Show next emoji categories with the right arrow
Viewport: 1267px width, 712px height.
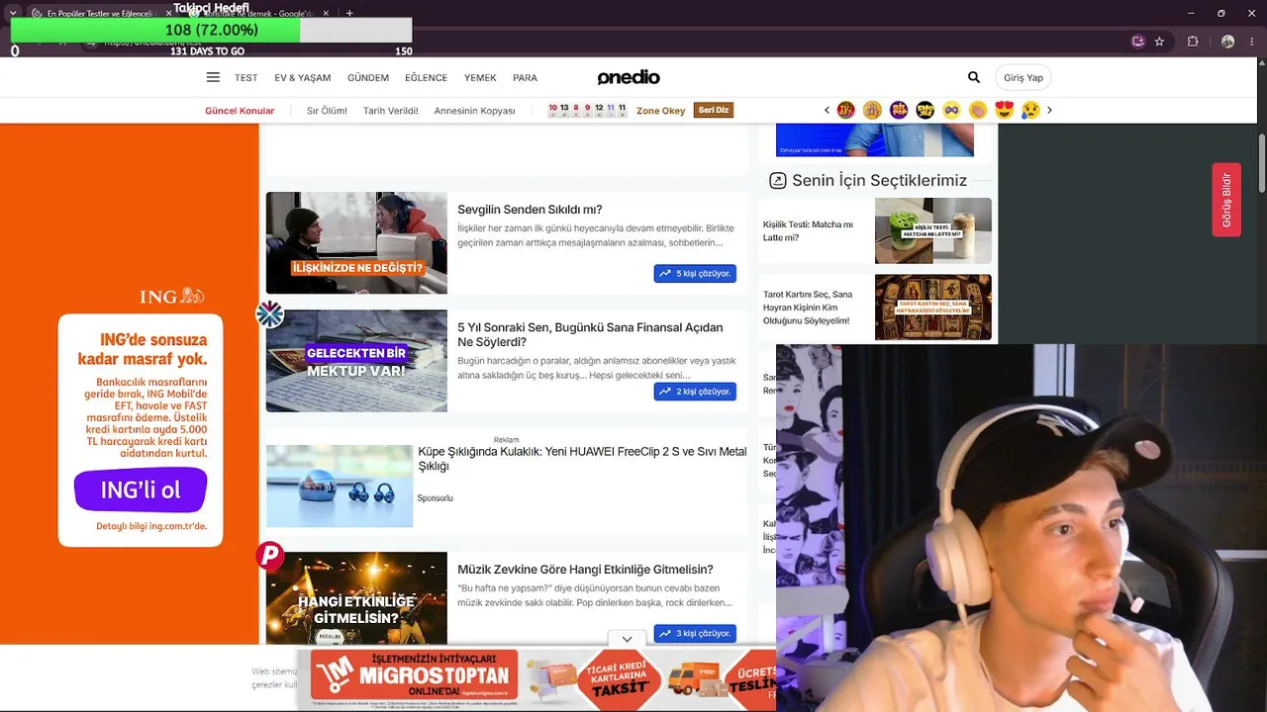click(x=1049, y=110)
